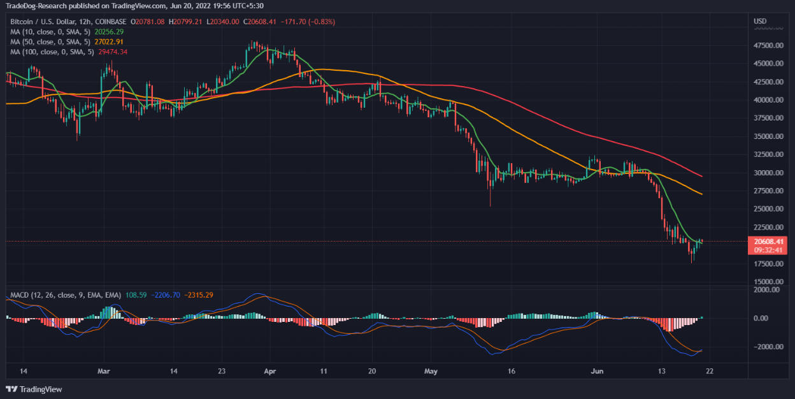This screenshot has width=795, height=399.
Task: Click the 45000.00 price axis label
Action: [x=768, y=64]
